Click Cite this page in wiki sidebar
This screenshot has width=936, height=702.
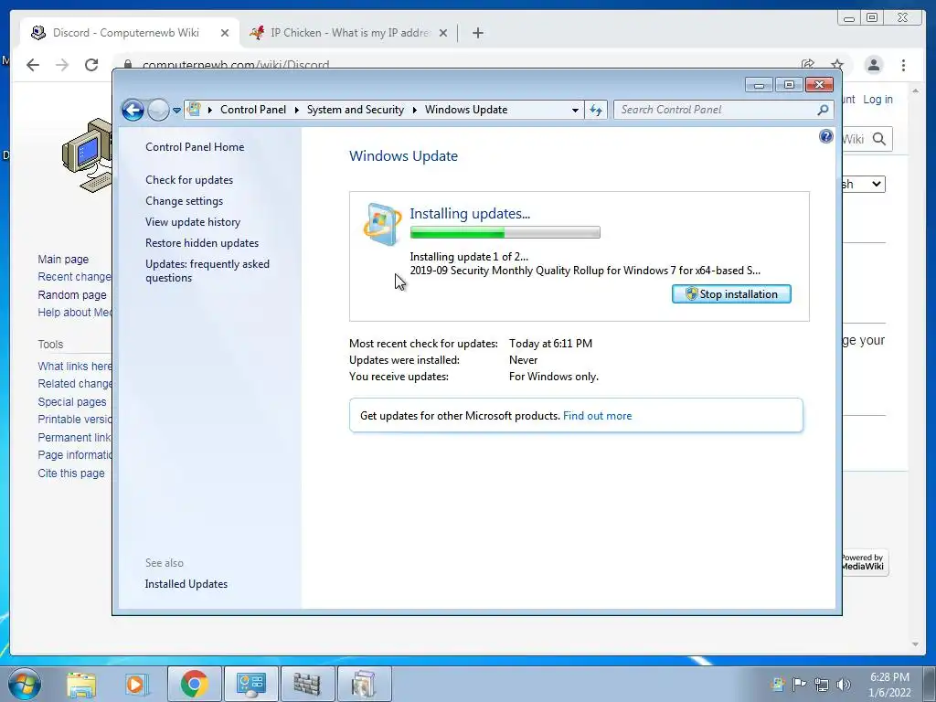[71, 473]
